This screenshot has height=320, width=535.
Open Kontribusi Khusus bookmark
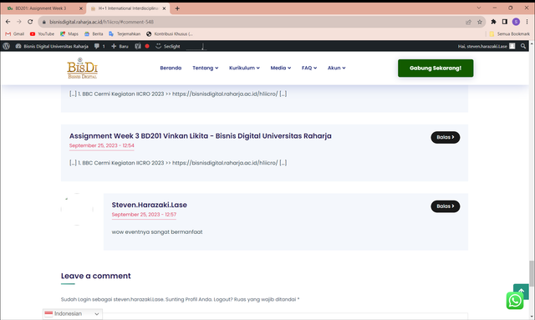point(170,33)
